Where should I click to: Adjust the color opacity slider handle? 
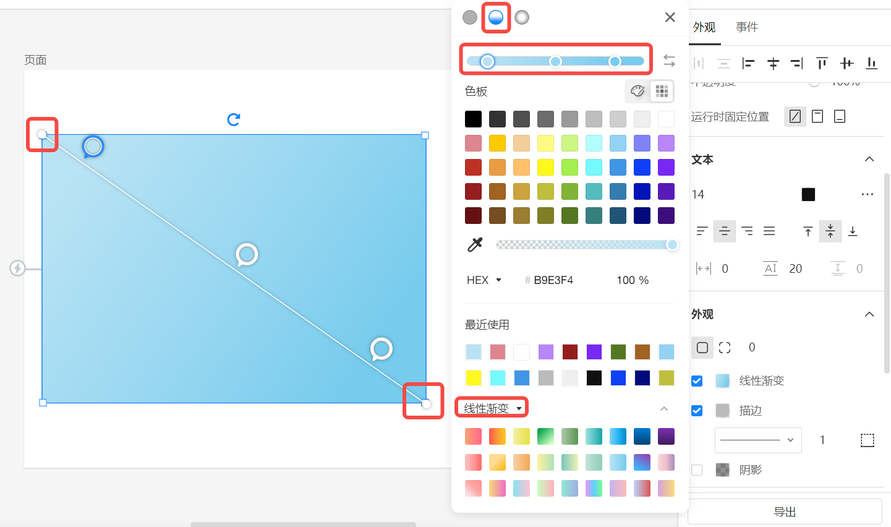[x=672, y=245]
